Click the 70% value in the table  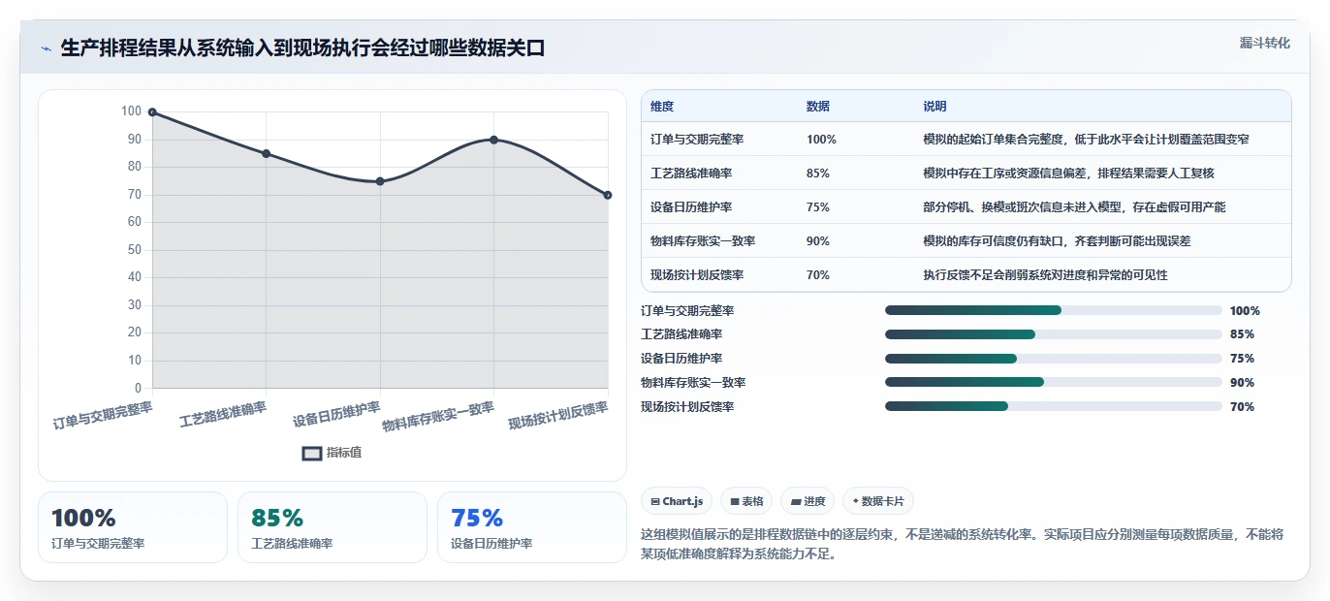tap(818, 275)
